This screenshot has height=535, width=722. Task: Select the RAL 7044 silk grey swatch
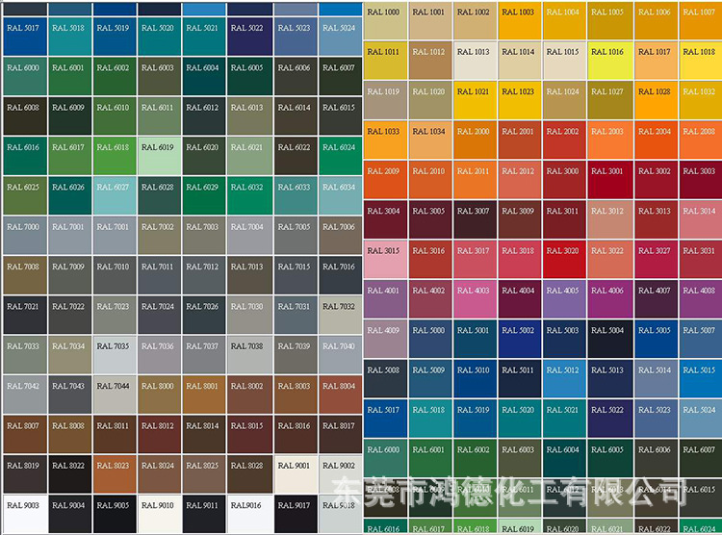(x=115, y=395)
